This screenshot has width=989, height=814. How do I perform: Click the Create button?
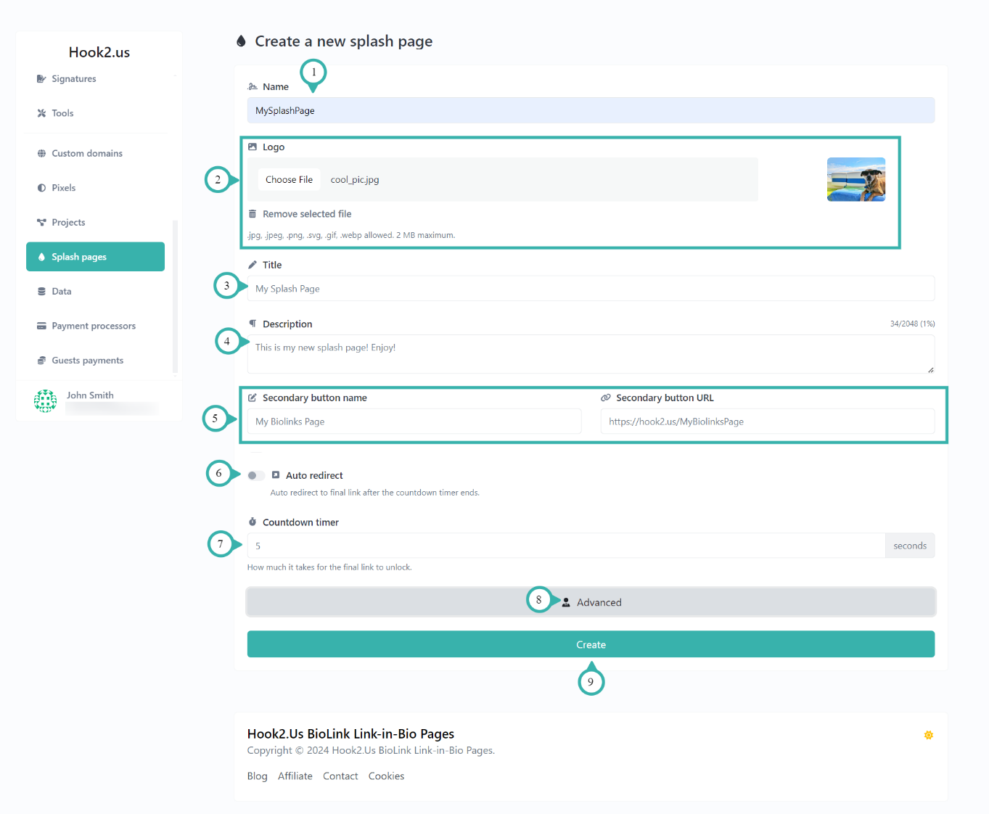(x=591, y=644)
